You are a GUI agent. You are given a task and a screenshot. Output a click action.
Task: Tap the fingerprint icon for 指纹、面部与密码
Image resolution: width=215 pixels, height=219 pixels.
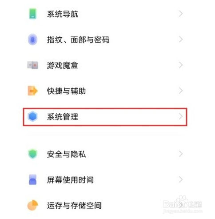(32, 40)
